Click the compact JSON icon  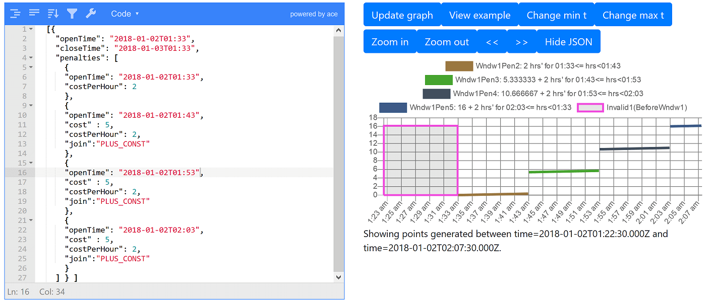point(34,14)
